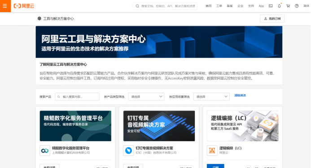Open the 备案 menu item
Image resolution: width=311 pixels, height=168 pixels.
click(x=230, y=6)
